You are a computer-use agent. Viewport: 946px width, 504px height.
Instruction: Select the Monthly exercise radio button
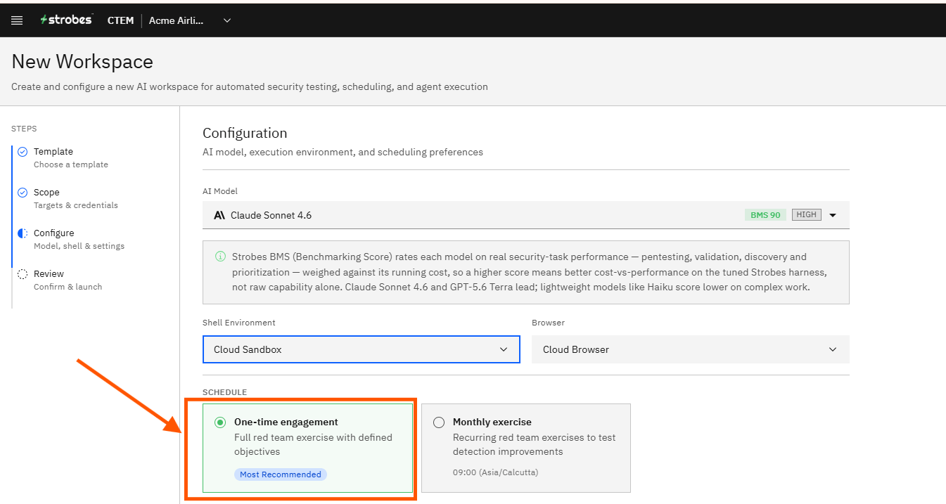439,422
